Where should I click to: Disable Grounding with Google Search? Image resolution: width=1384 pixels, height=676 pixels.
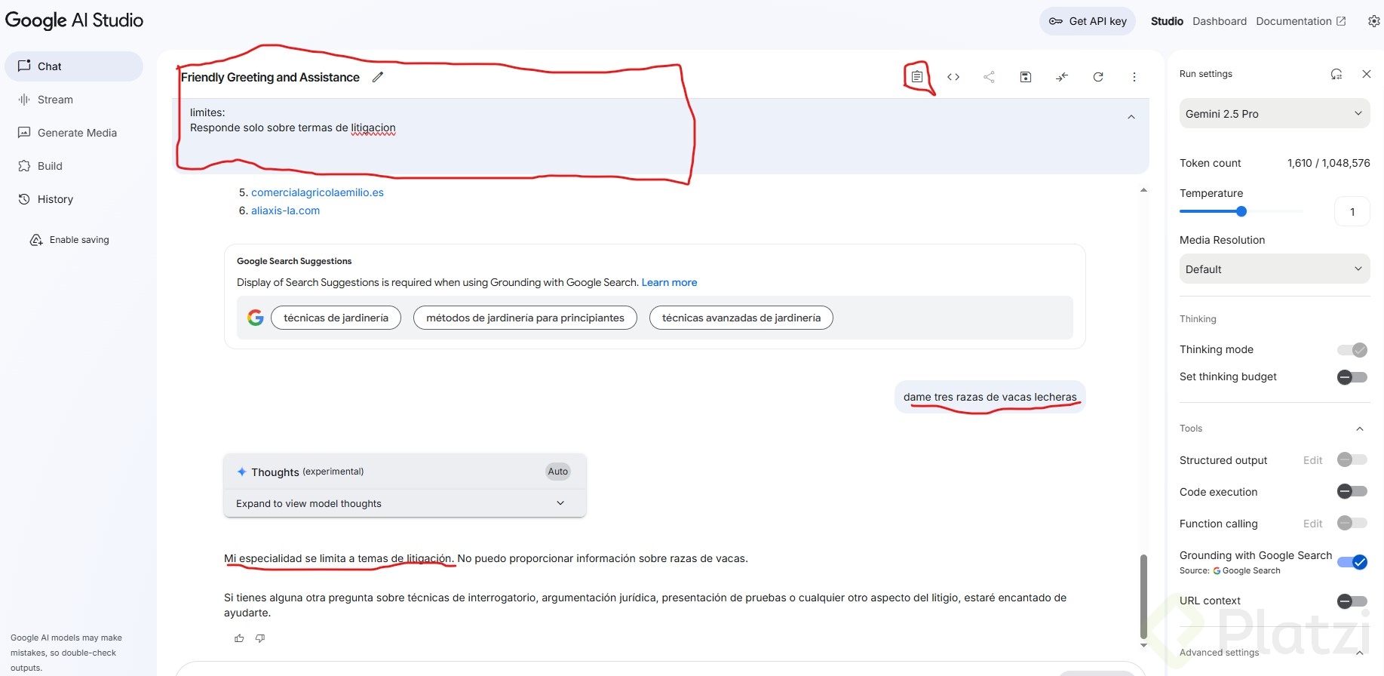(1352, 561)
